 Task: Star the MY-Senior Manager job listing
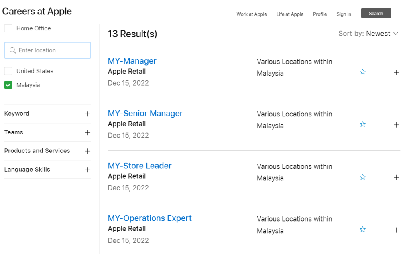point(362,124)
